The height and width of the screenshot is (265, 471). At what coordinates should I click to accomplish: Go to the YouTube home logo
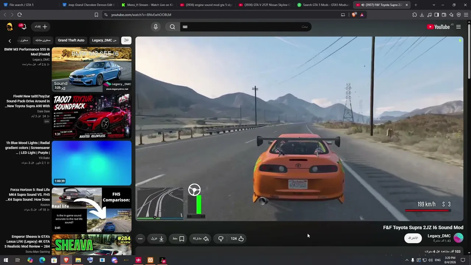pyautogui.click(x=438, y=26)
